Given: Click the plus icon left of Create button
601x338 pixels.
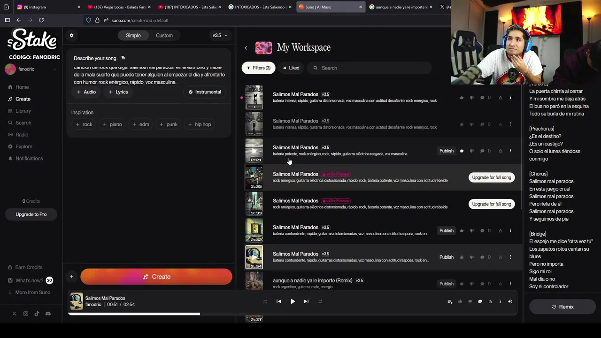Looking at the screenshot, I should click(71, 277).
